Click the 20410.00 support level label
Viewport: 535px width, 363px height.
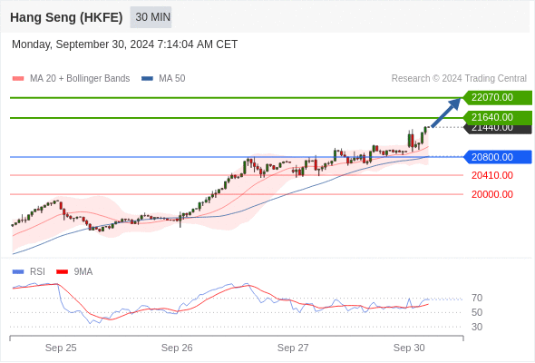(x=492, y=175)
